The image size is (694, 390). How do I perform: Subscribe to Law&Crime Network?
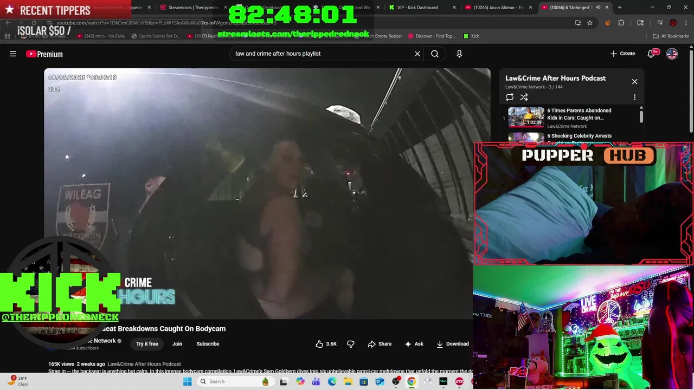point(208,344)
